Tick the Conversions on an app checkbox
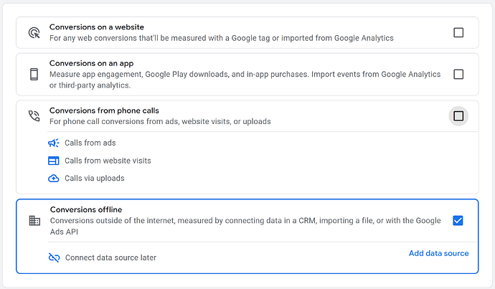This screenshot has height=289, width=495. (458, 74)
